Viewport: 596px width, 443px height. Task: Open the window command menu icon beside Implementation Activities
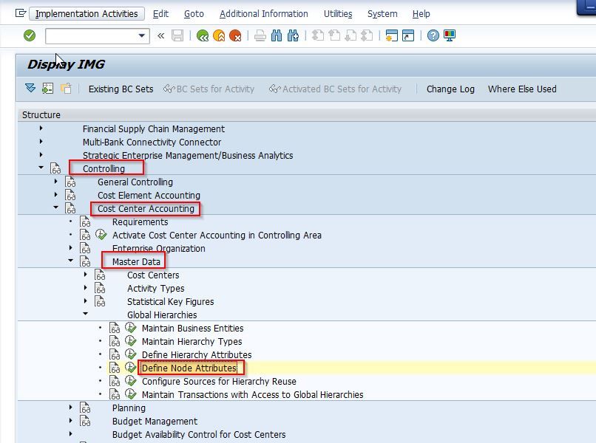21,14
